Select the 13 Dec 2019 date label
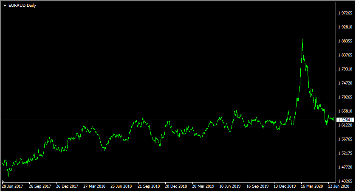This screenshot has height=191, width=356. click(x=285, y=186)
